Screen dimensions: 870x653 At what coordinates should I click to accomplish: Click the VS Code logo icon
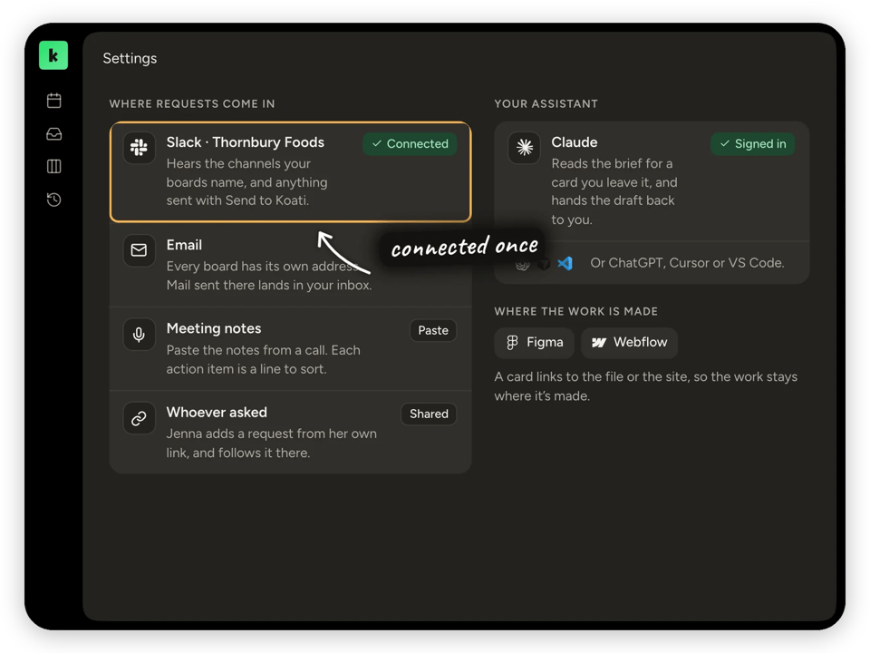(x=565, y=263)
